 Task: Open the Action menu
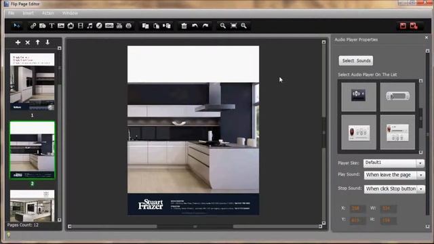48,13
